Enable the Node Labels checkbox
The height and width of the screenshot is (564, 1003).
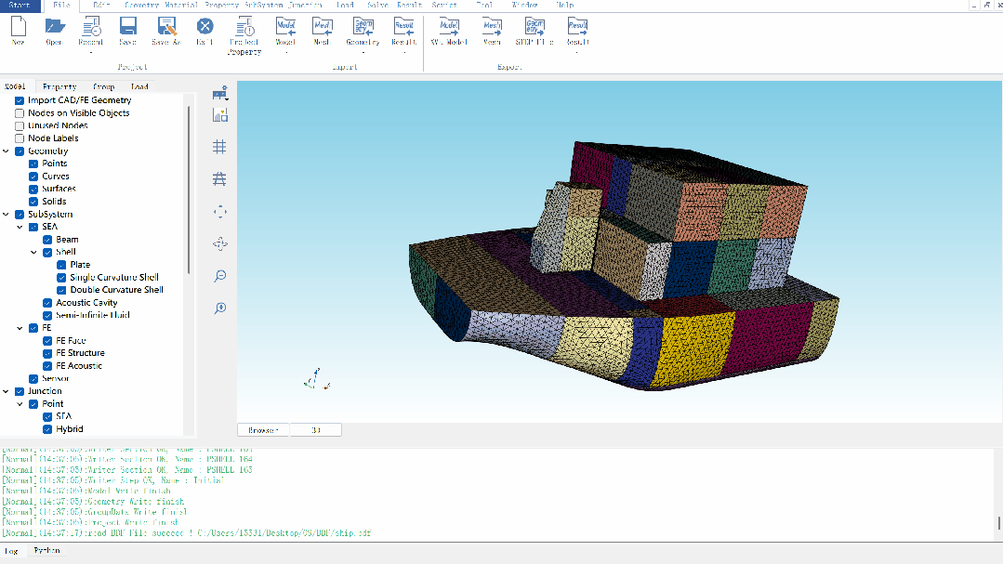click(x=20, y=138)
